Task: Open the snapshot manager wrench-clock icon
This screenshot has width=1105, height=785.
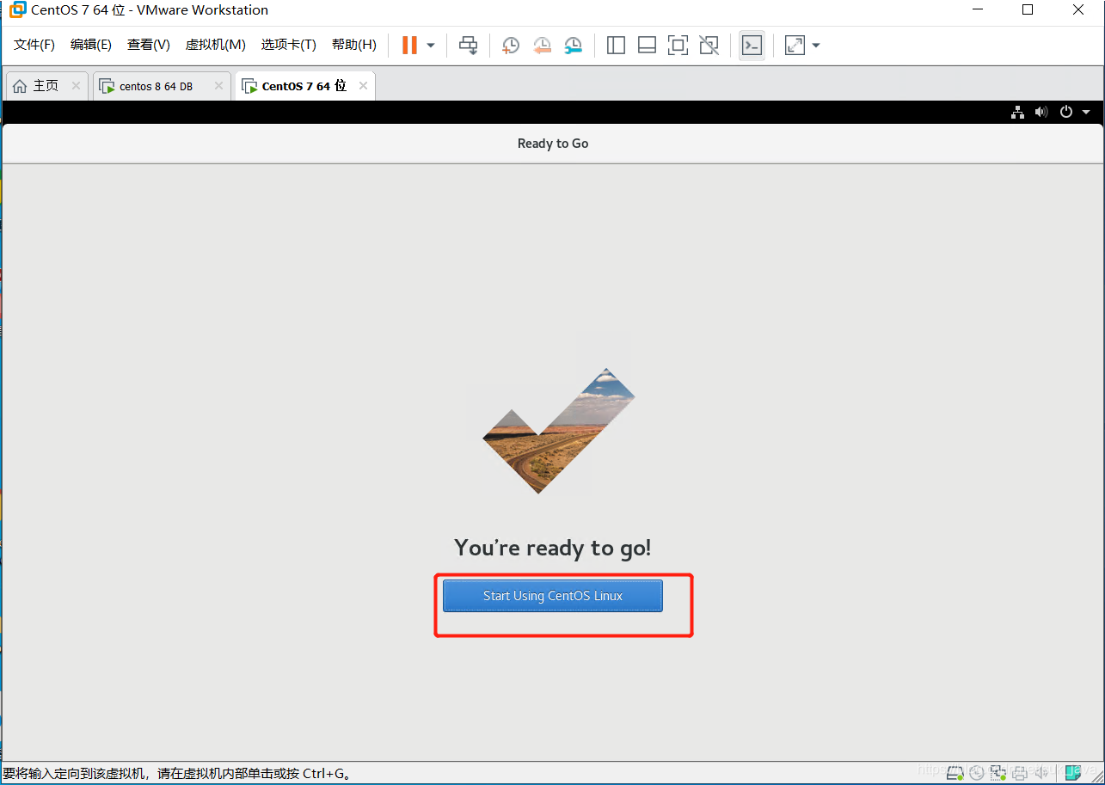Action: click(573, 46)
